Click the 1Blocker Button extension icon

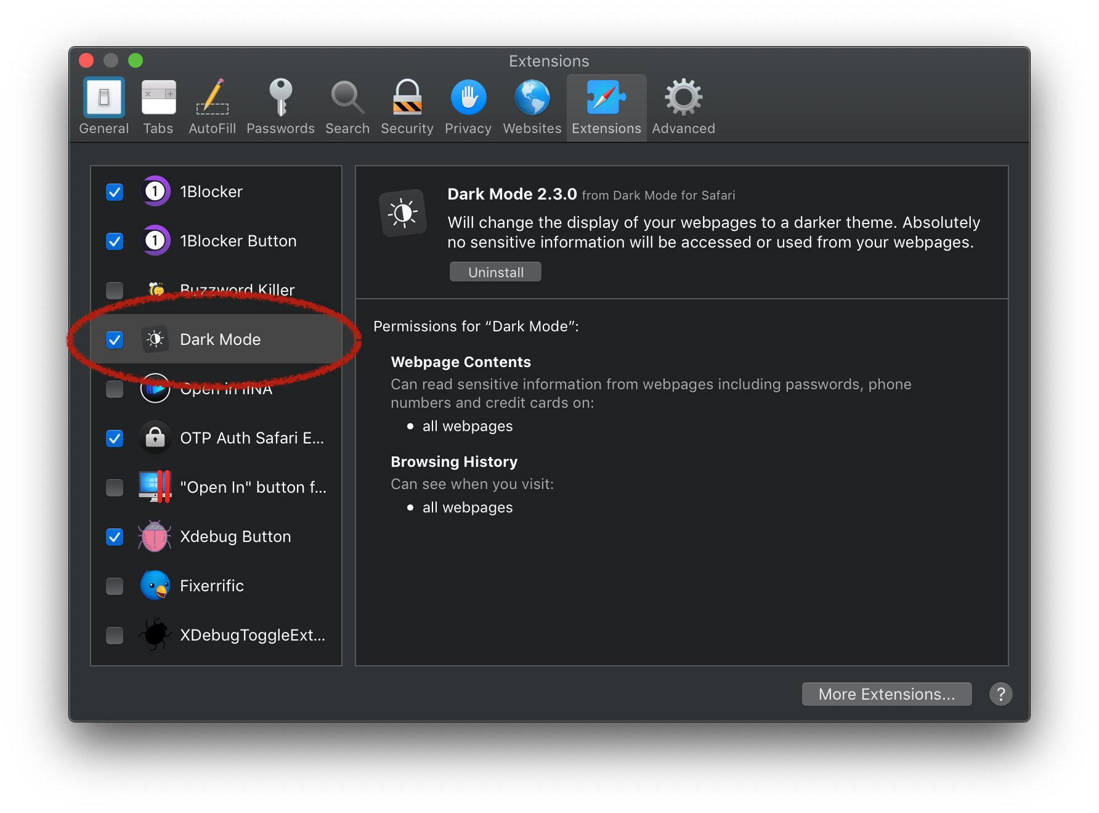155,241
